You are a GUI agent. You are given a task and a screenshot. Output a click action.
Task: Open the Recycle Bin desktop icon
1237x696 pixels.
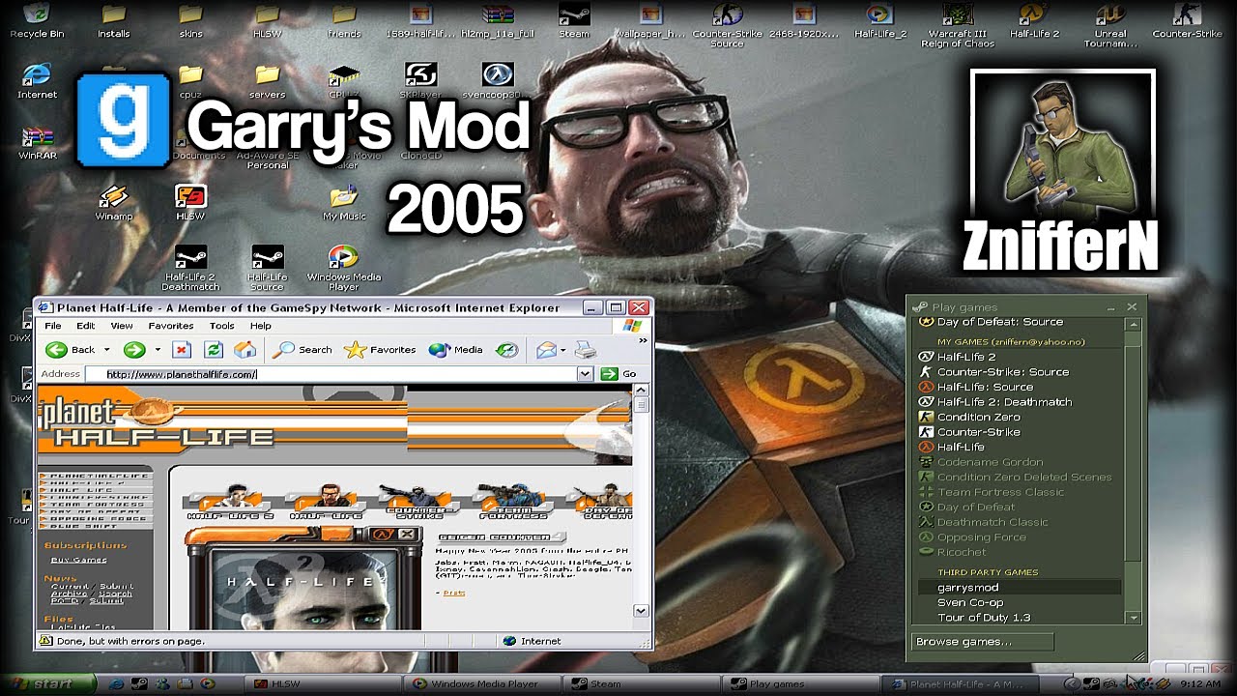(x=37, y=20)
